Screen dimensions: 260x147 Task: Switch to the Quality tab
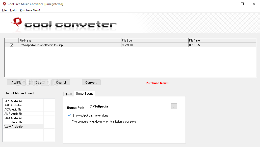click(69, 94)
